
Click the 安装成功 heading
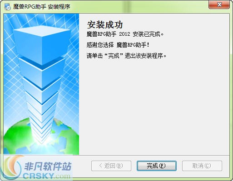point(105,24)
